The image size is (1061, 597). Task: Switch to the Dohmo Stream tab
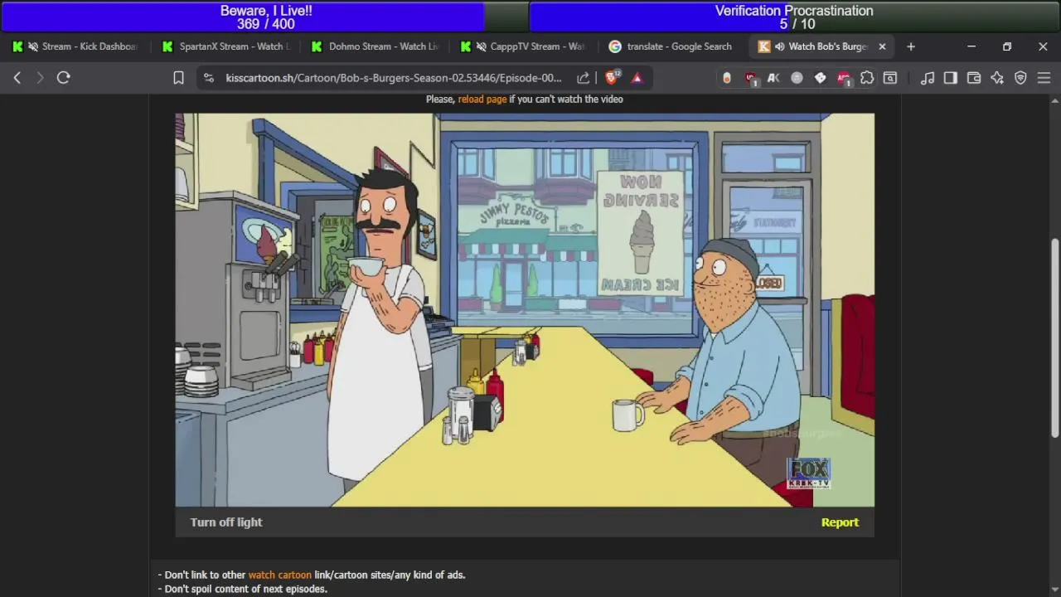tap(375, 46)
